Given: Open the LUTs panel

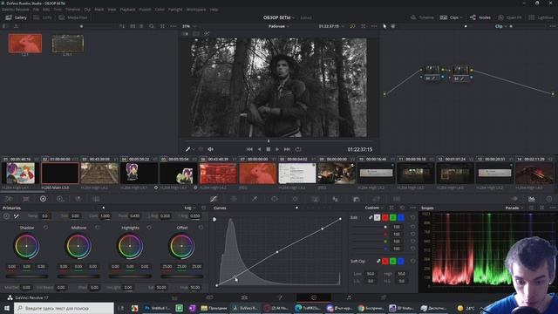Looking at the screenshot, I should (43, 17).
